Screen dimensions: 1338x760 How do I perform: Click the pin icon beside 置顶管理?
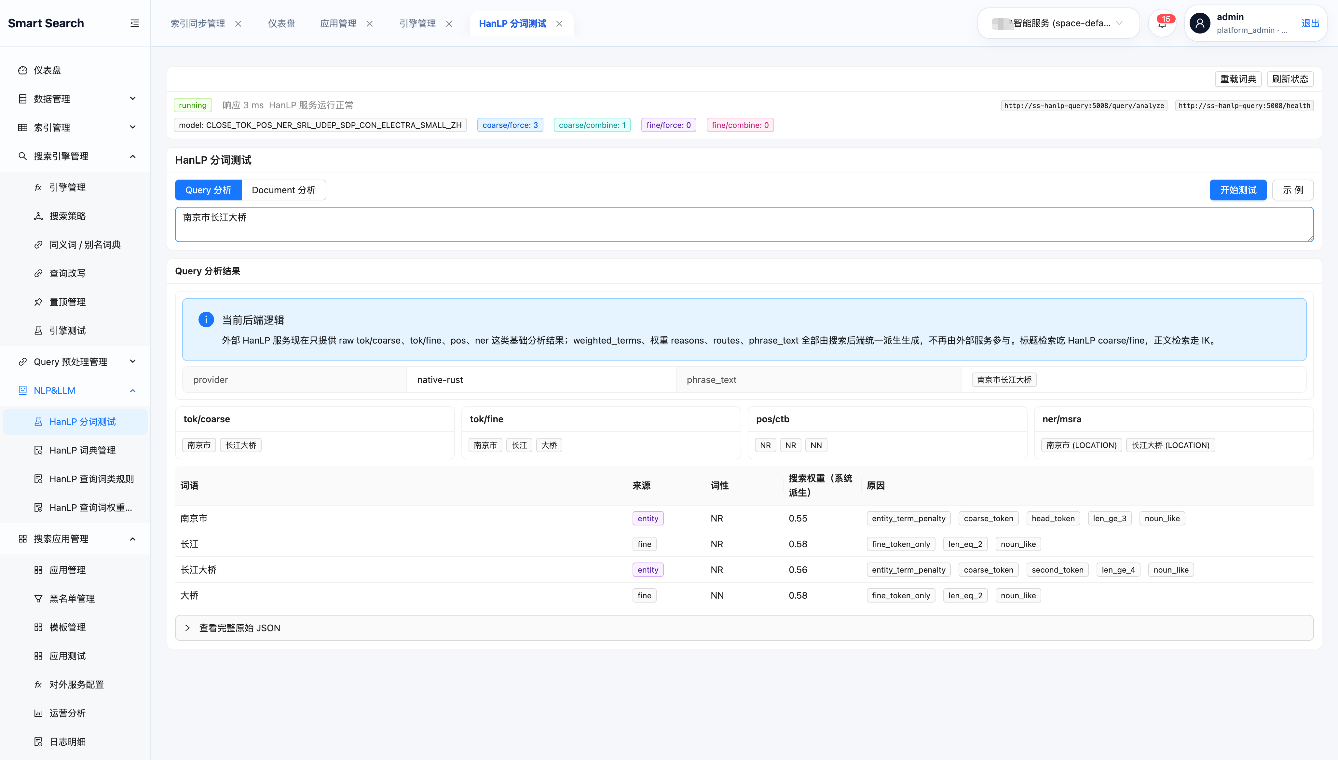coord(38,302)
